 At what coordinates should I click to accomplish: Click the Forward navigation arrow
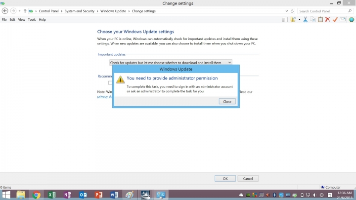[13, 11]
